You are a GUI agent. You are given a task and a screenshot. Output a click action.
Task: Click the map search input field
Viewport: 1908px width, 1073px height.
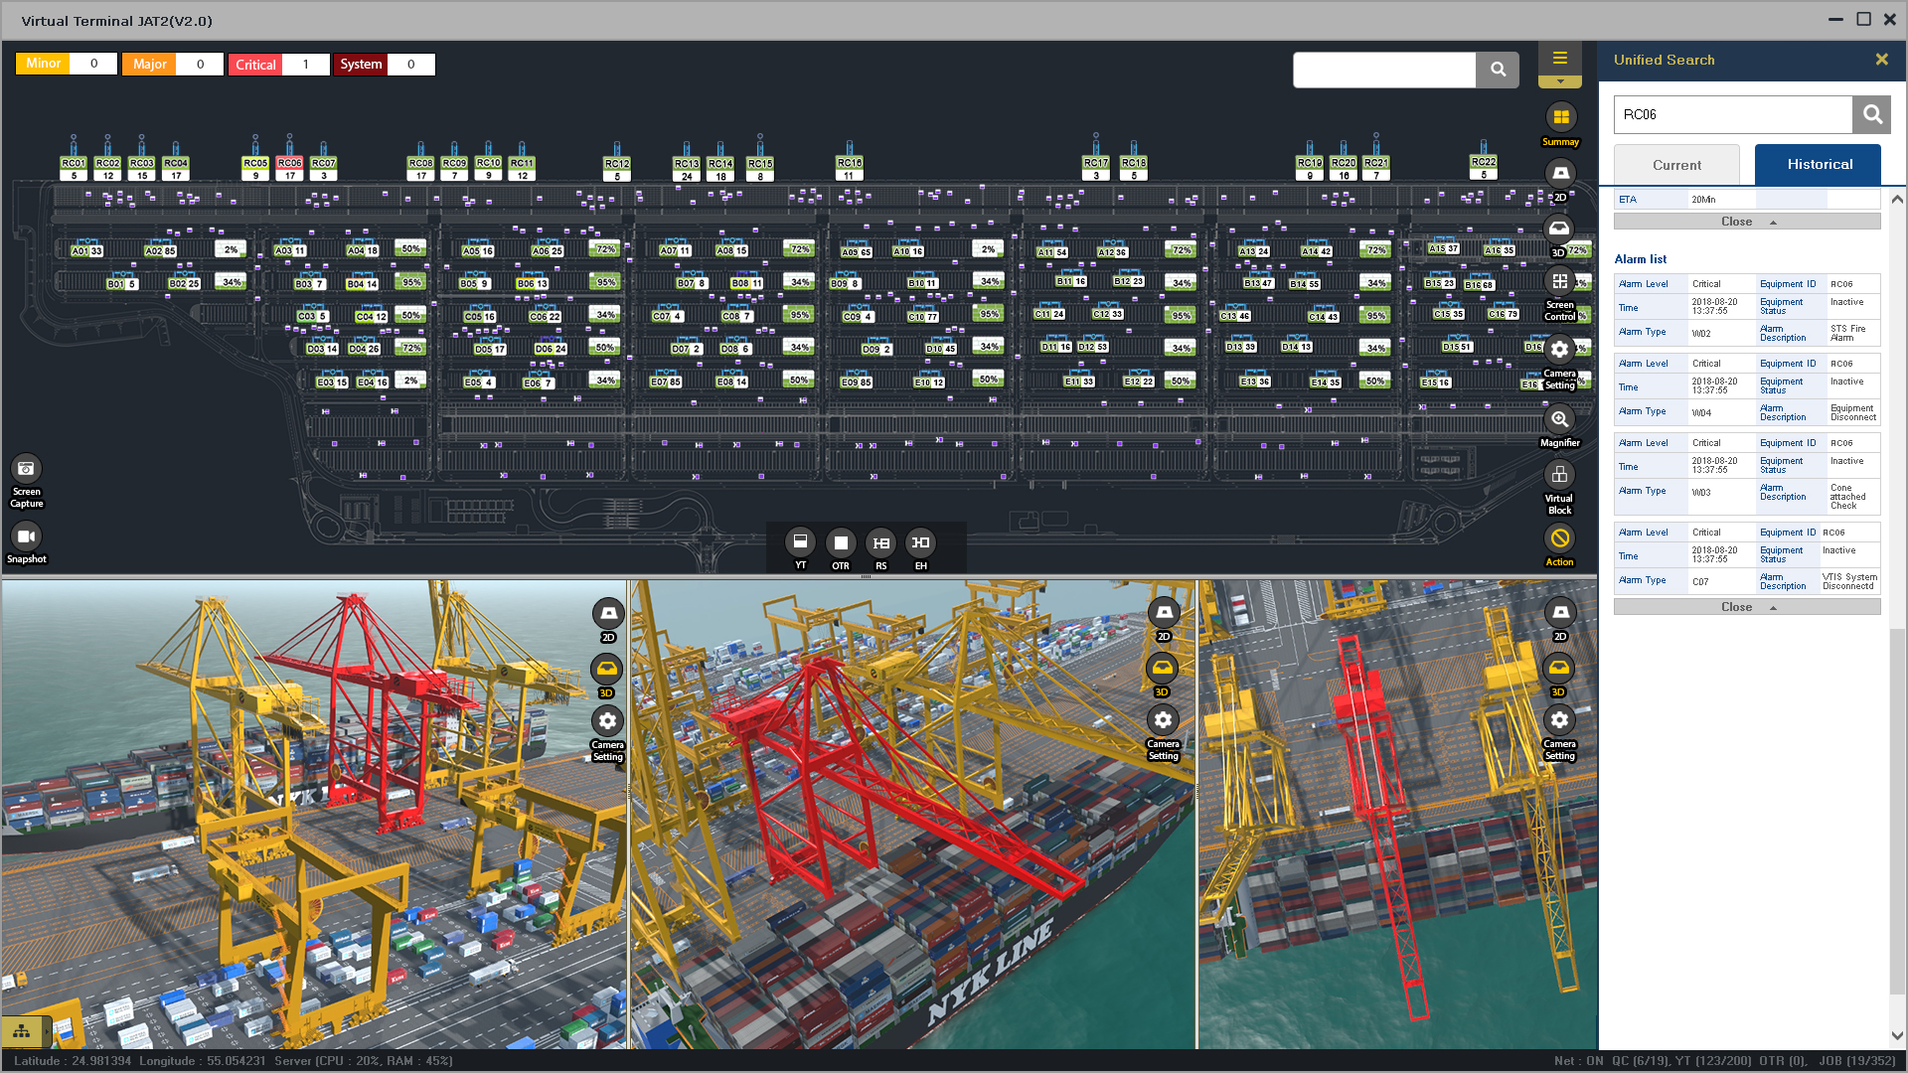pos(1383,70)
